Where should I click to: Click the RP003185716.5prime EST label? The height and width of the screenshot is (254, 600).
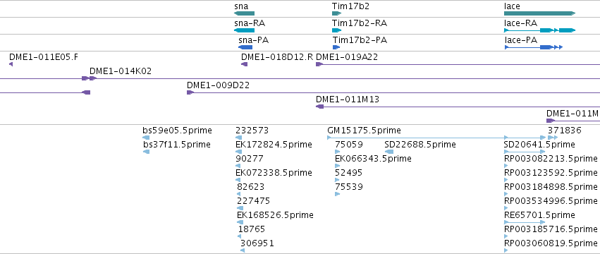tap(551, 229)
